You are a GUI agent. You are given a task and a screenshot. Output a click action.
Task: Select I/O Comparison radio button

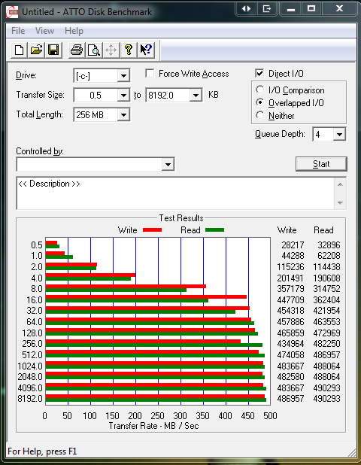tap(260, 90)
